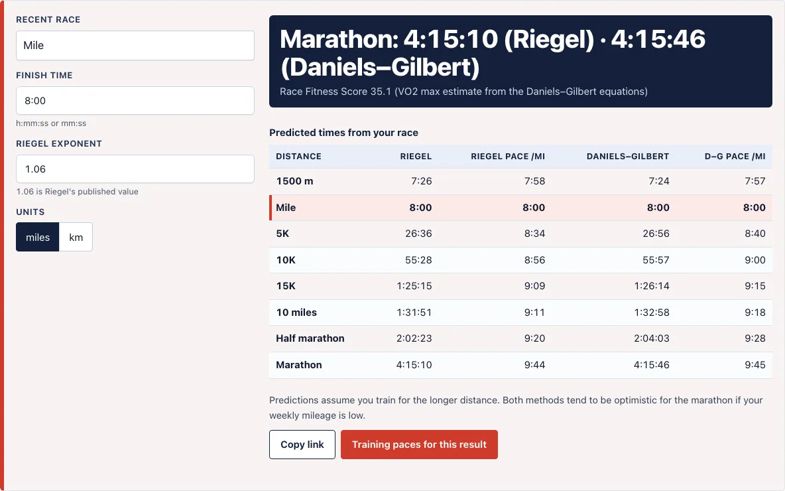The image size is (785, 491).
Task: Click D–G pace 9:28 for half marathon
Action: 755,338
